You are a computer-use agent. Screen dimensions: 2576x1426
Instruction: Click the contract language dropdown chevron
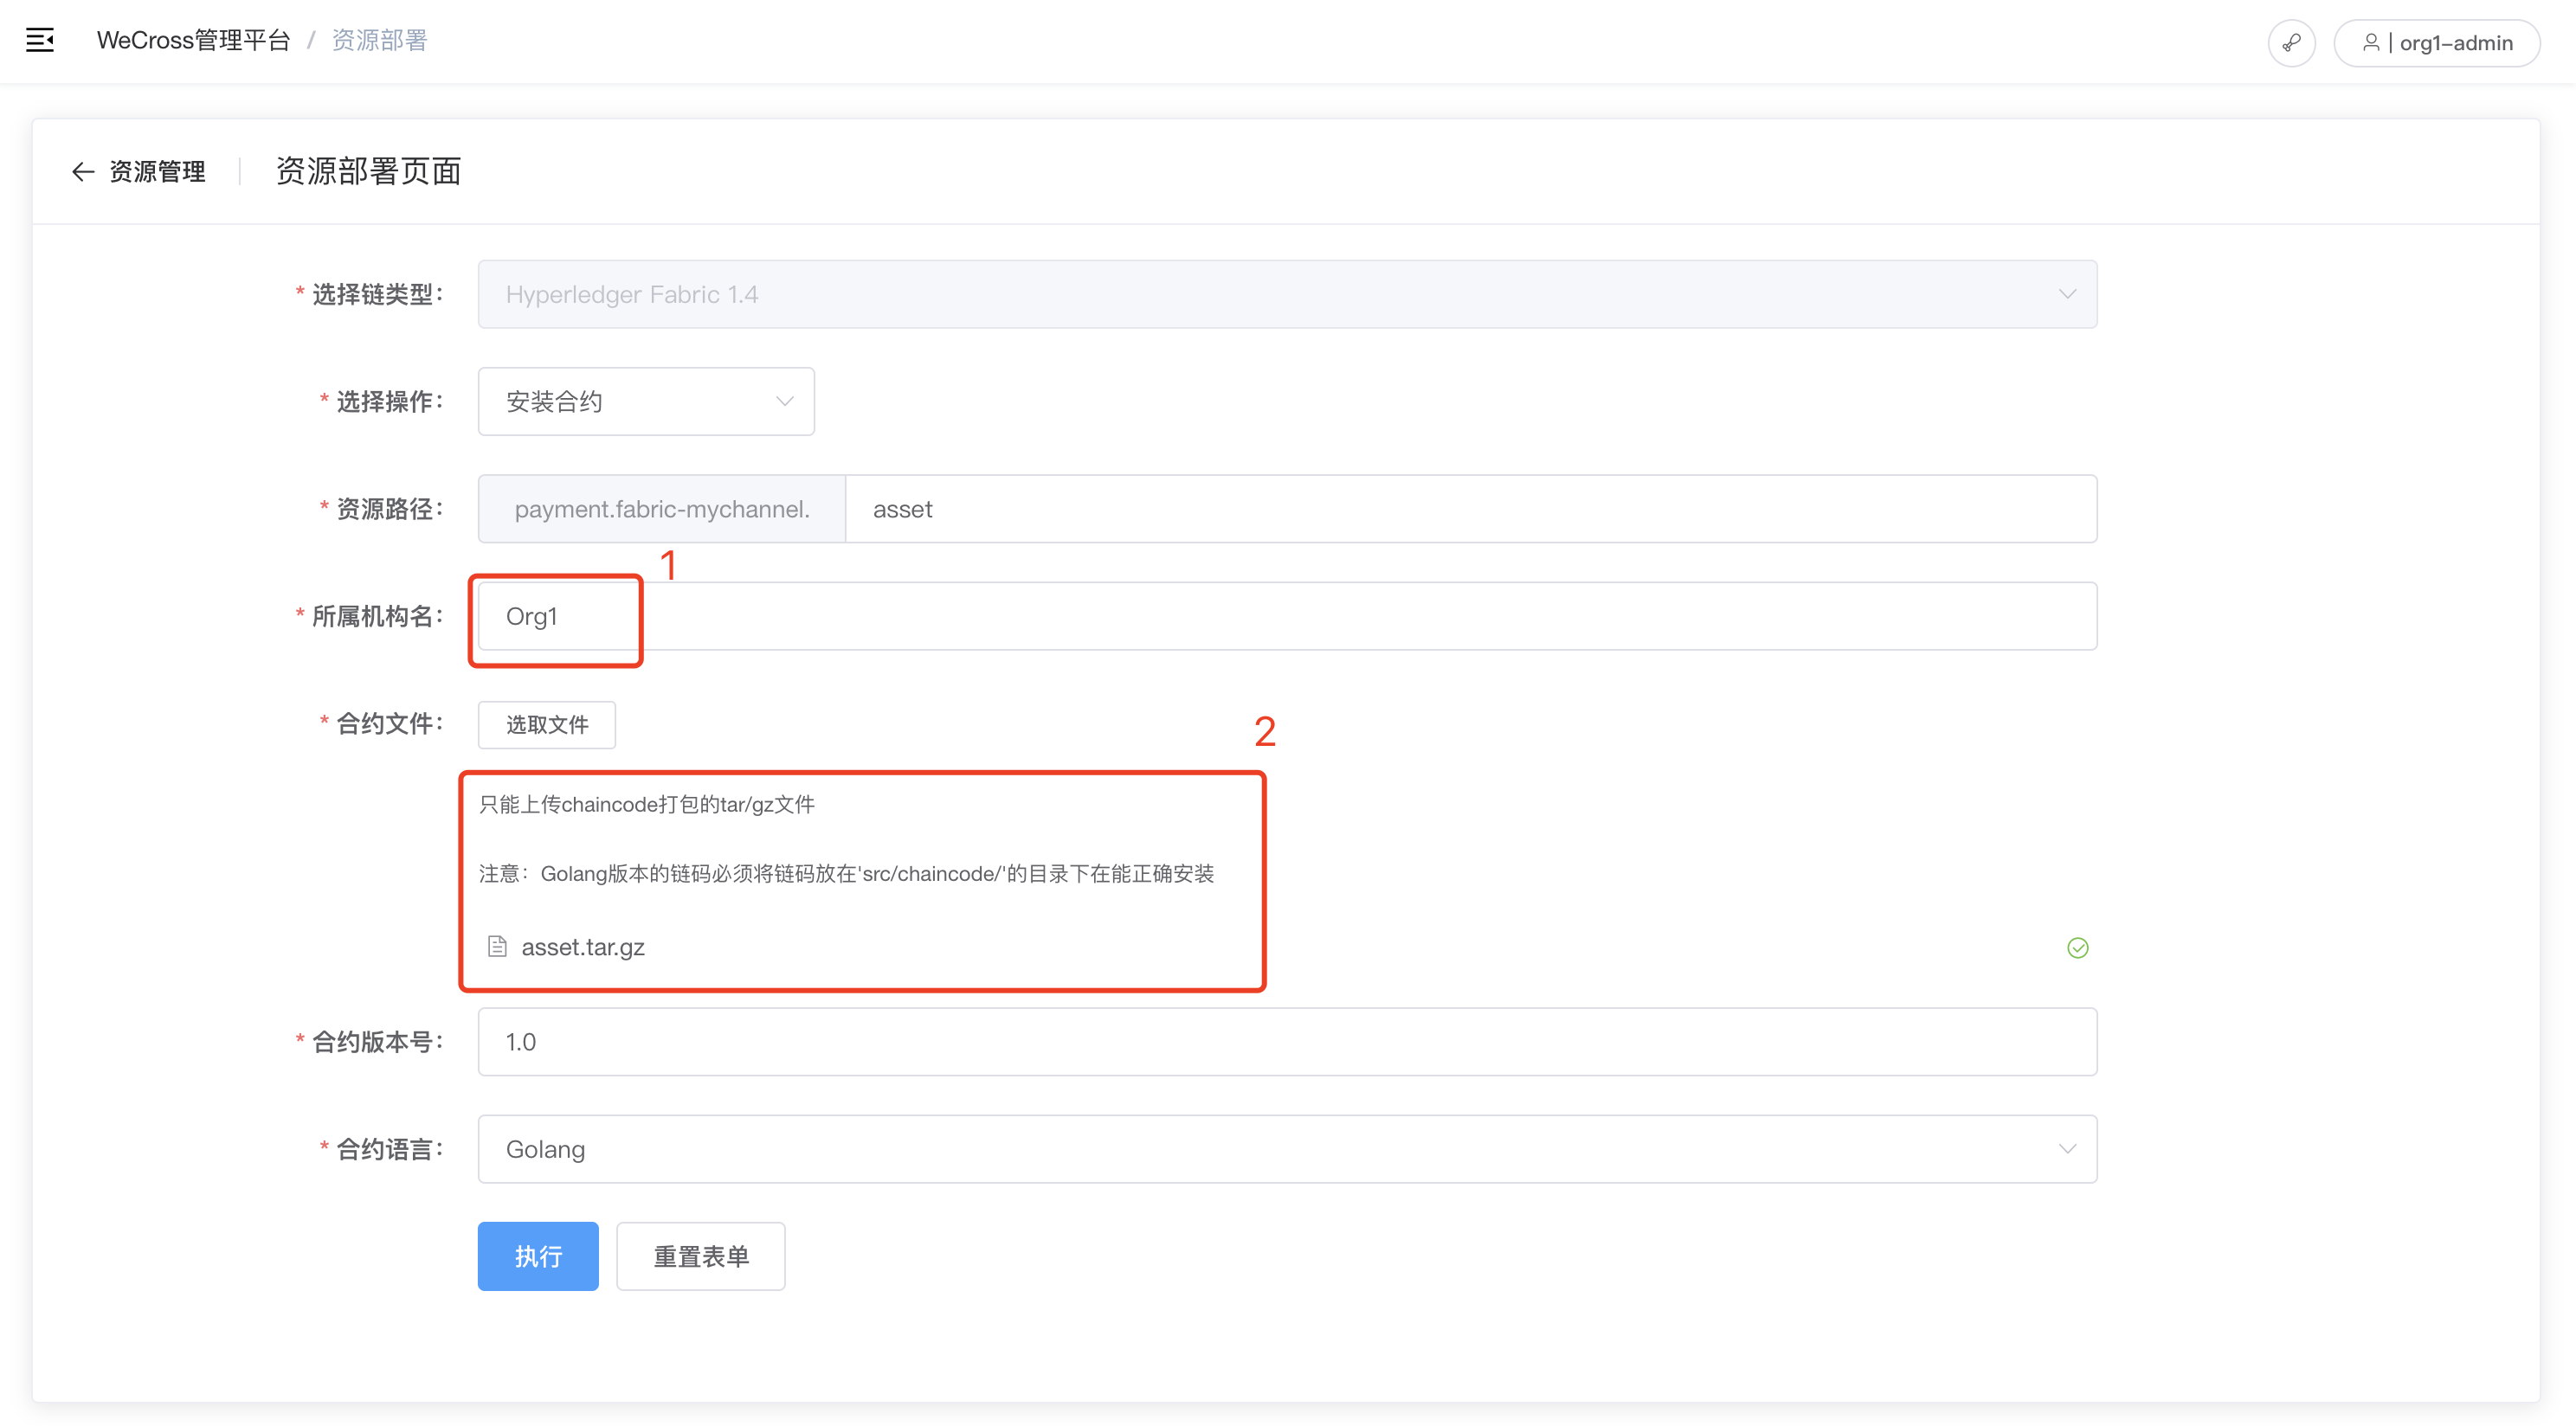[x=2067, y=1149]
